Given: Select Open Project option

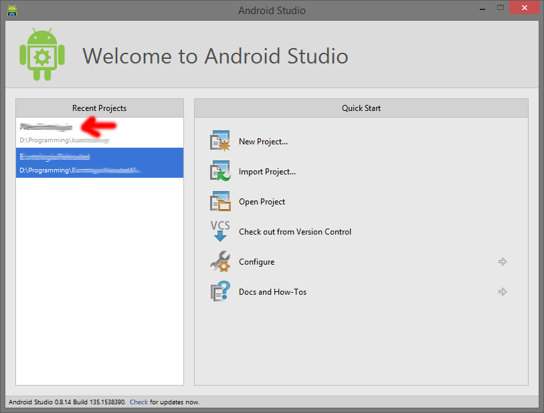Looking at the screenshot, I should pyautogui.click(x=262, y=202).
